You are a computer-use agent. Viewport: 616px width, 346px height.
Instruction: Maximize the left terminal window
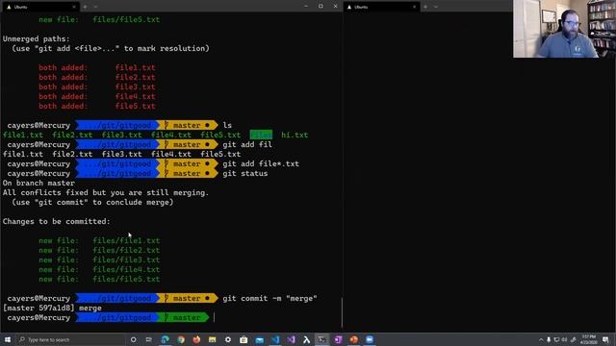pyautogui.click(x=321, y=7)
